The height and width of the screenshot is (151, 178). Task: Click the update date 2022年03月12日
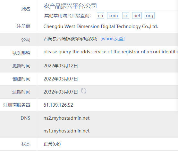click(61, 66)
